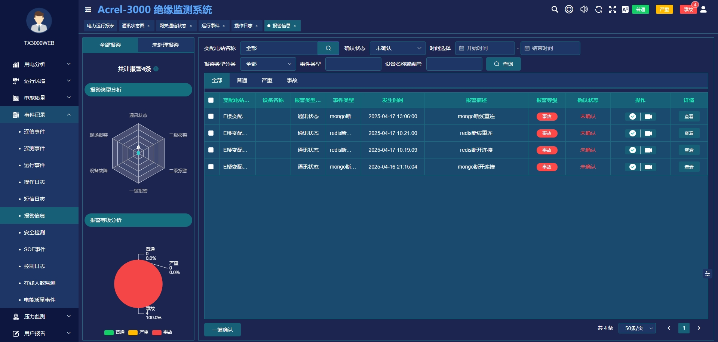718x342 pixels.
Task: Open video camera icon for redis断线重连 row
Action: coord(648,133)
